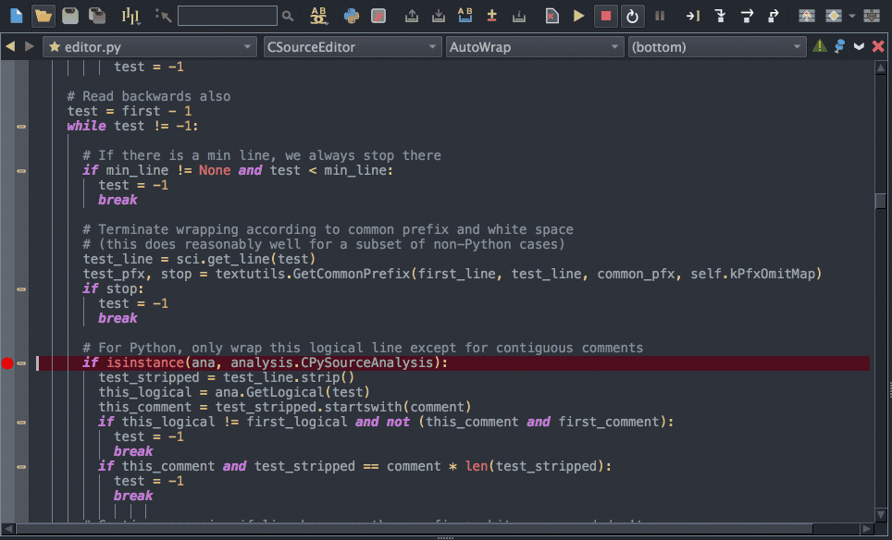This screenshot has height=540, width=892.
Task: Collapse the fold at the isinstance line
Action: click(x=21, y=363)
